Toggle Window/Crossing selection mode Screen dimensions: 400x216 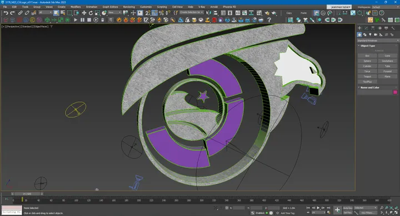click(76, 13)
